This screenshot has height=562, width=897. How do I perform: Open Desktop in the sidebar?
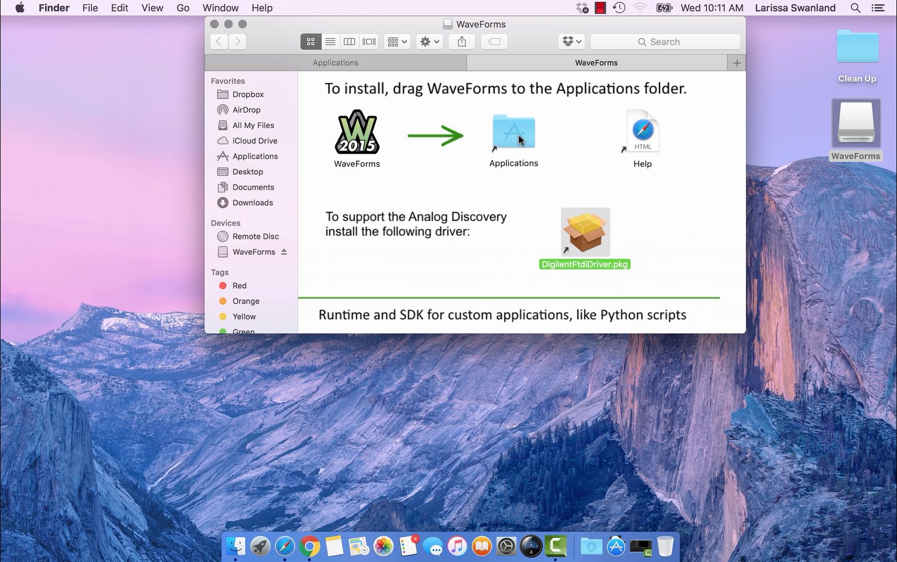coord(248,172)
